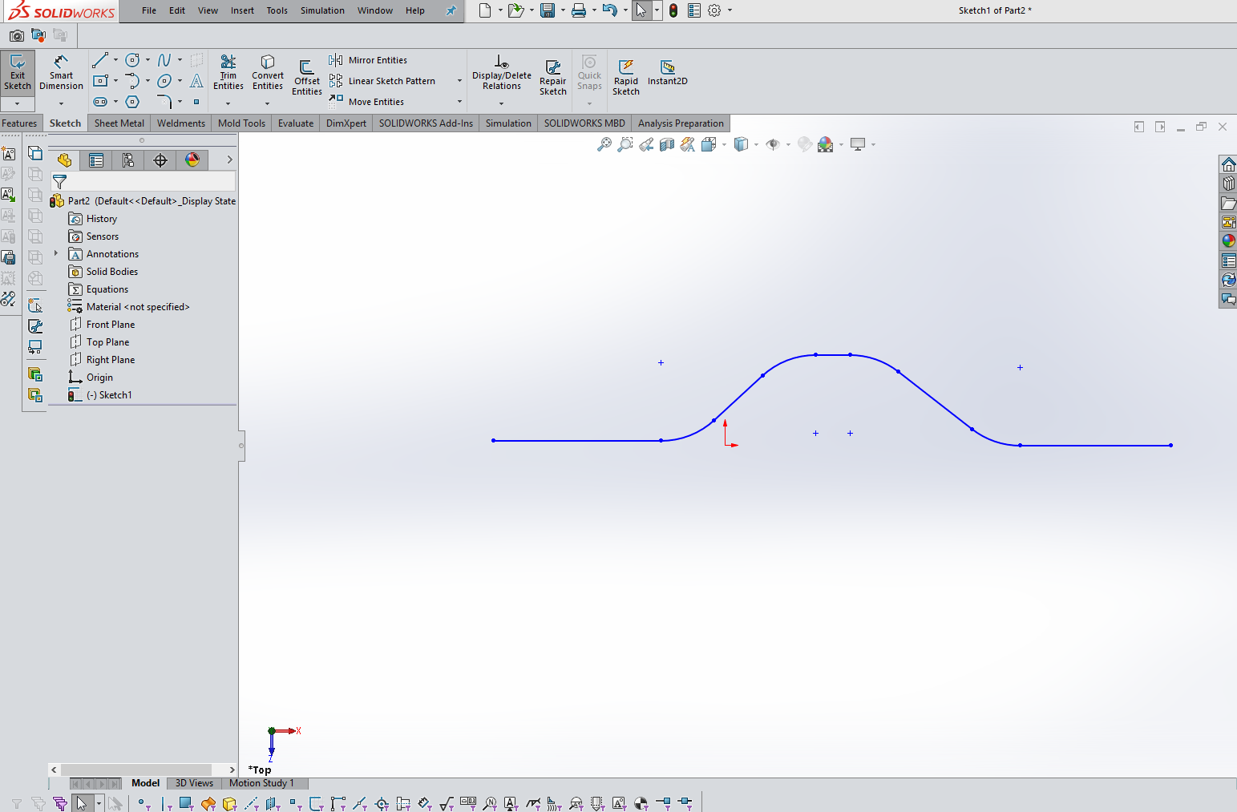Open the Tools menu

[277, 10]
